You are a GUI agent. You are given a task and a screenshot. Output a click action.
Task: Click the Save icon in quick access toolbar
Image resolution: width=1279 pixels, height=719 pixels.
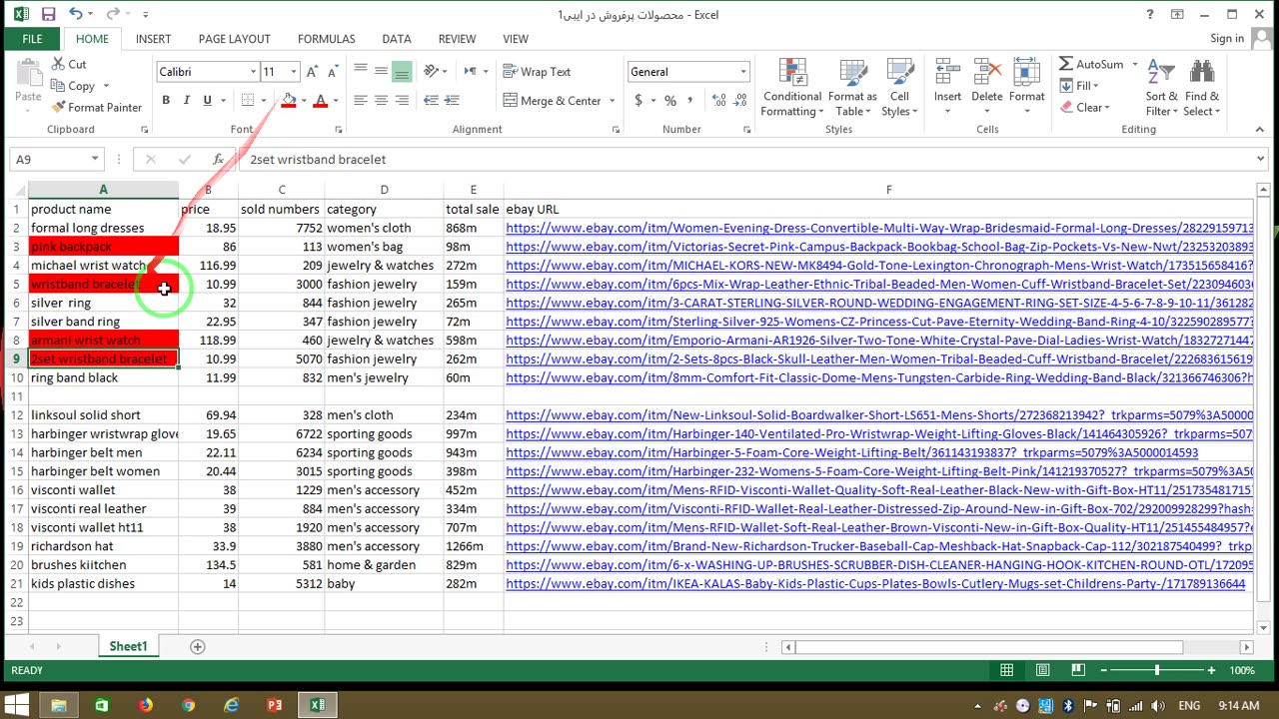point(48,15)
